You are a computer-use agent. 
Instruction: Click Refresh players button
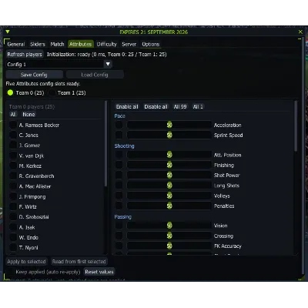point(25,55)
